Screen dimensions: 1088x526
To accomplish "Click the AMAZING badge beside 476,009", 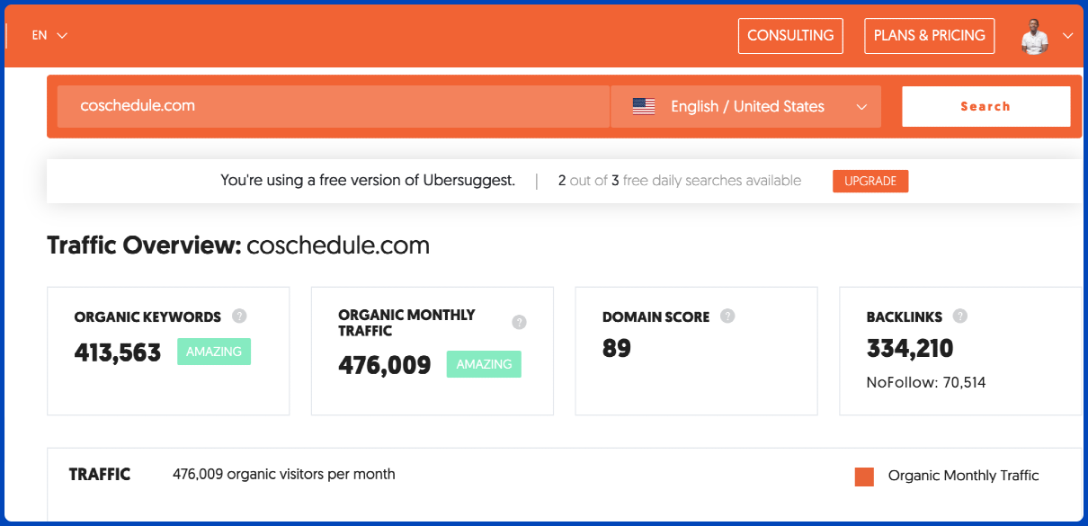I will coord(484,364).
